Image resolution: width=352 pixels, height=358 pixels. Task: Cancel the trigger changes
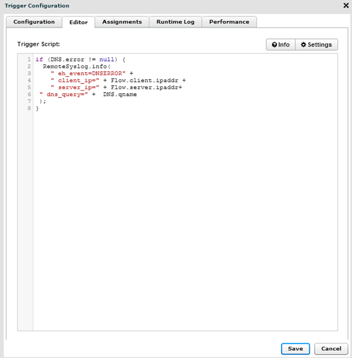tap(331, 348)
